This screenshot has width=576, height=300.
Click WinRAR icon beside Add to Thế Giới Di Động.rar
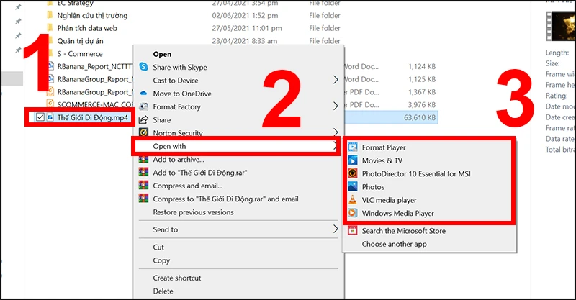(143, 172)
